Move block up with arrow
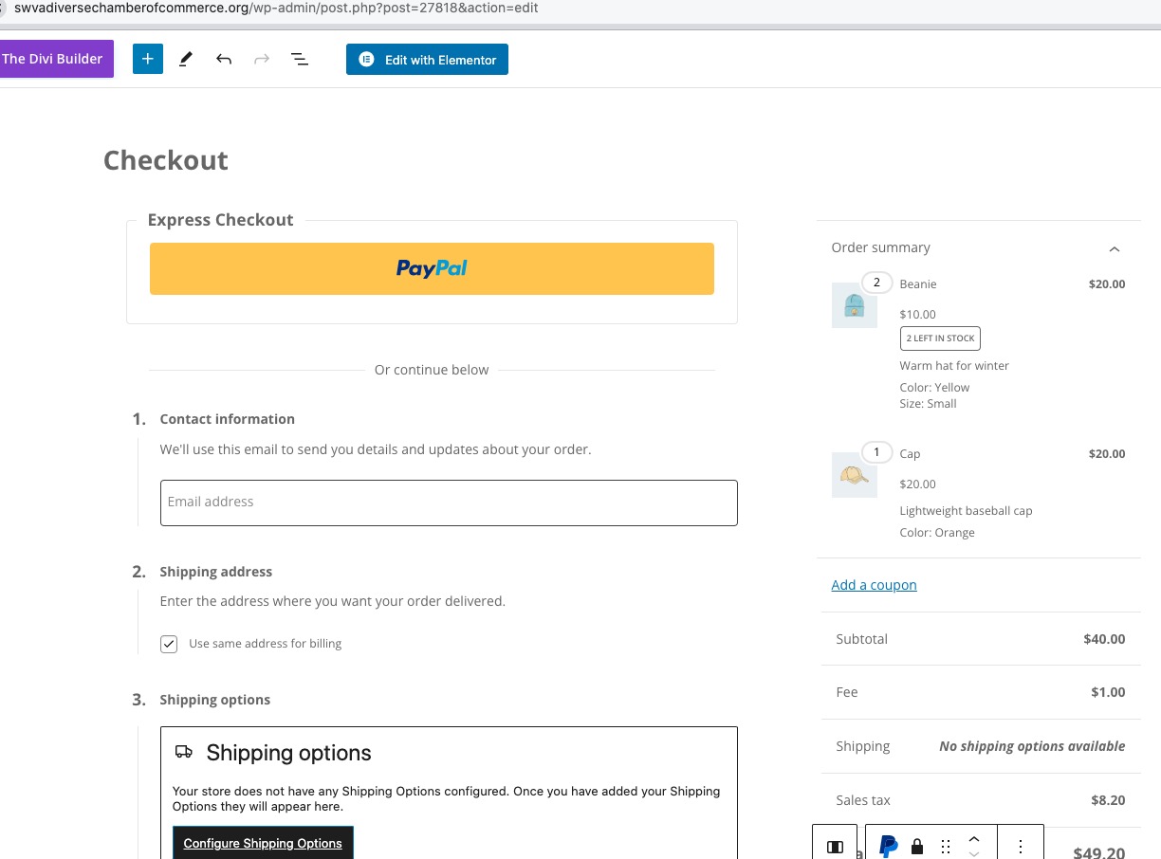Screen dimensions: 1161x859 (973, 839)
